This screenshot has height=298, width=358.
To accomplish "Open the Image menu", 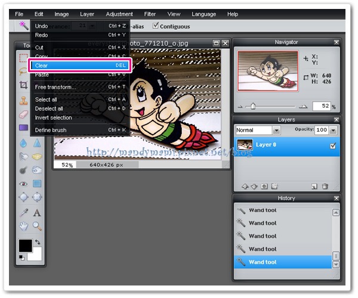I will pyautogui.click(x=61, y=14).
